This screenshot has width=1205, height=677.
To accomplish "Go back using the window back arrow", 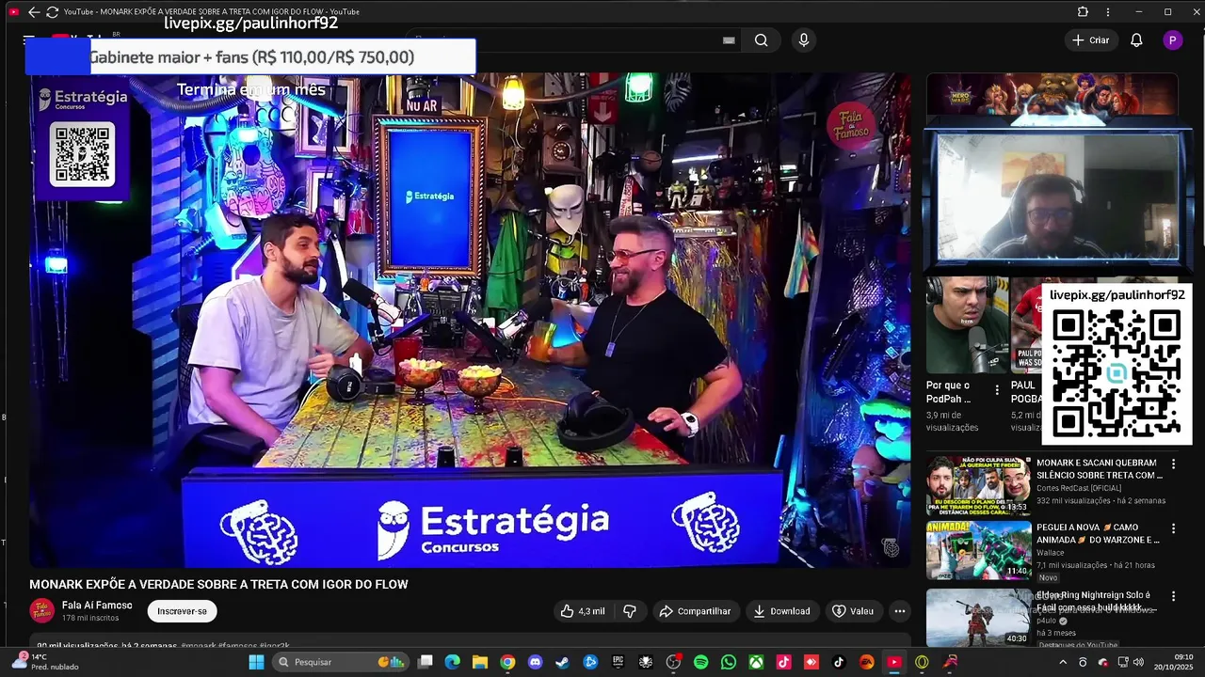I will 34,12.
